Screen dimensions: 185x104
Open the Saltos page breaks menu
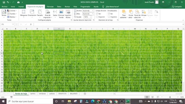(55, 14)
